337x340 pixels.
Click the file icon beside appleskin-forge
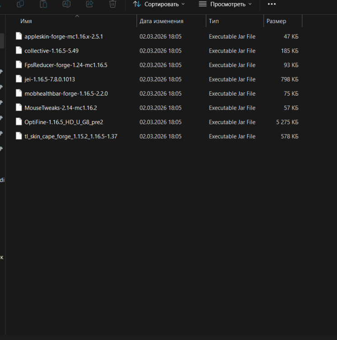pos(19,36)
